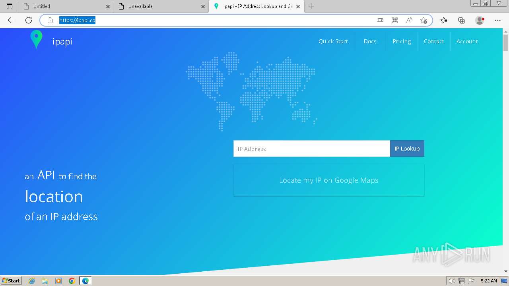Click the IP Lookup button

(407, 149)
